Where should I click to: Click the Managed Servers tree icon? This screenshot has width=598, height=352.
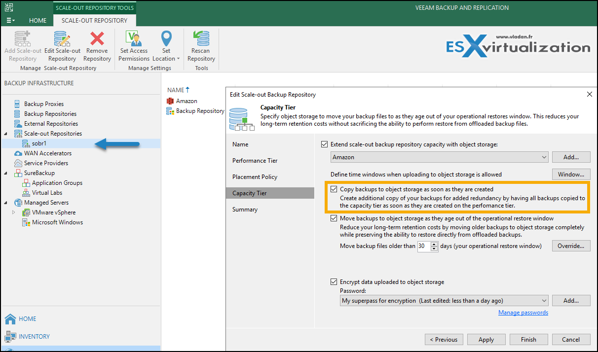18,203
